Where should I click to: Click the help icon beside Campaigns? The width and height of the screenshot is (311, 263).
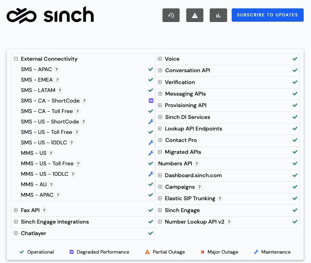pyautogui.click(x=199, y=187)
